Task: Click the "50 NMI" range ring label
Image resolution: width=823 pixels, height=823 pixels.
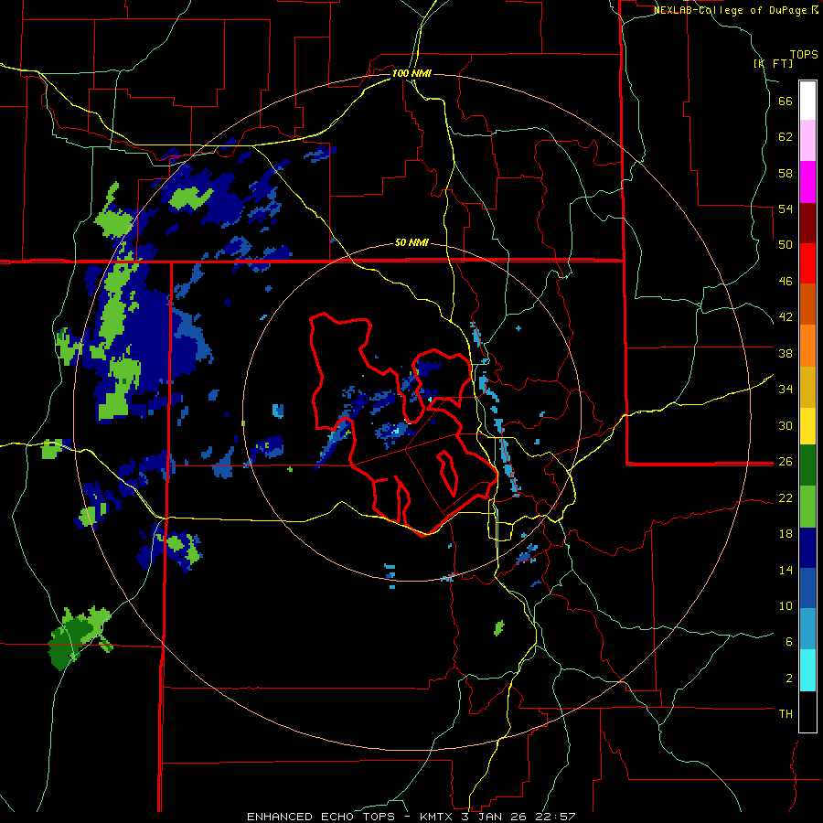Action: tap(411, 242)
